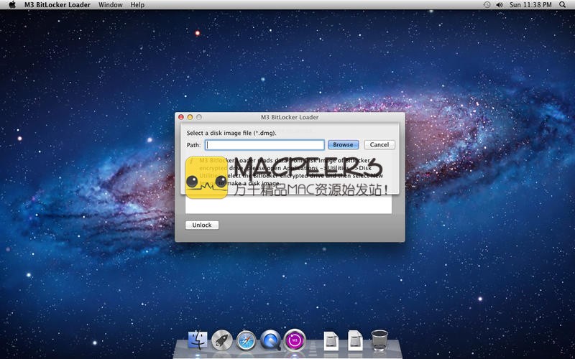Open the Help menu
This screenshot has height=359, width=575.
pyautogui.click(x=137, y=4)
